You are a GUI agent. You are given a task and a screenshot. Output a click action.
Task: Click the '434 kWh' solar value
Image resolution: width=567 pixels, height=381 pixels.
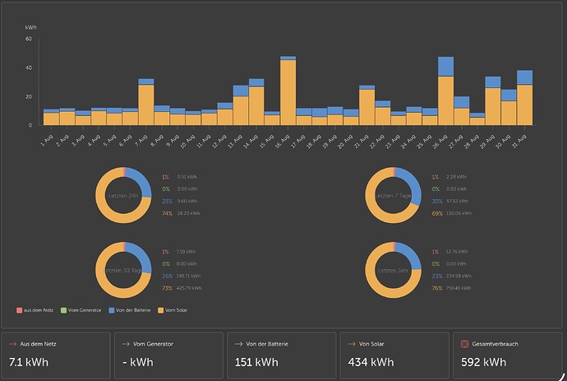tap(371, 362)
